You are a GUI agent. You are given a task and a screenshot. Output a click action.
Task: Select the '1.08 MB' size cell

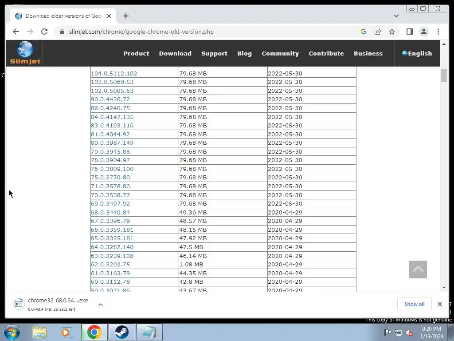pos(223,265)
